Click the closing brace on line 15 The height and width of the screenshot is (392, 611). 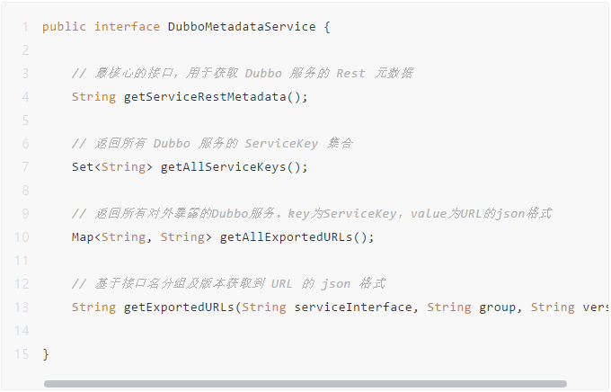(46, 354)
